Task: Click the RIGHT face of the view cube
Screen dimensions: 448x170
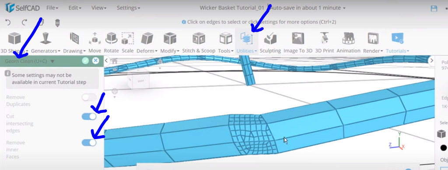Action: (140, 81)
